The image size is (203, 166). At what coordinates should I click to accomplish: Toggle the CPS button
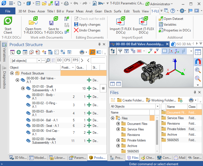click(67, 60)
